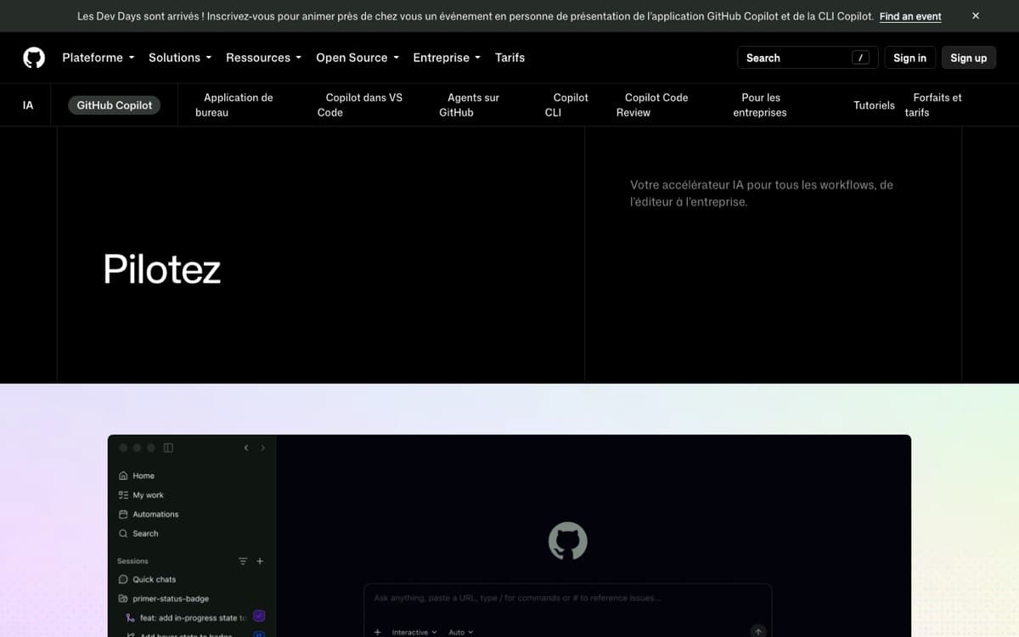Viewport: 1019px width, 637px height.
Task: Open the Tarifs page link
Action: (x=509, y=58)
